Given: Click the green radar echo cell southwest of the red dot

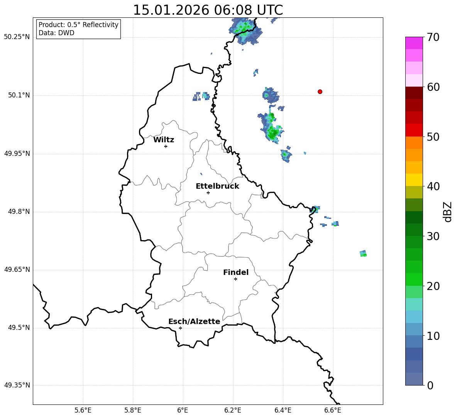Looking at the screenshot, I should [271, 128].
